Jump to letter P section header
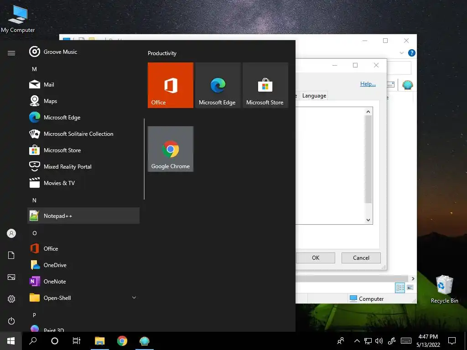Image resolution: width=467 pixels, height=350 pixels. 34,315
